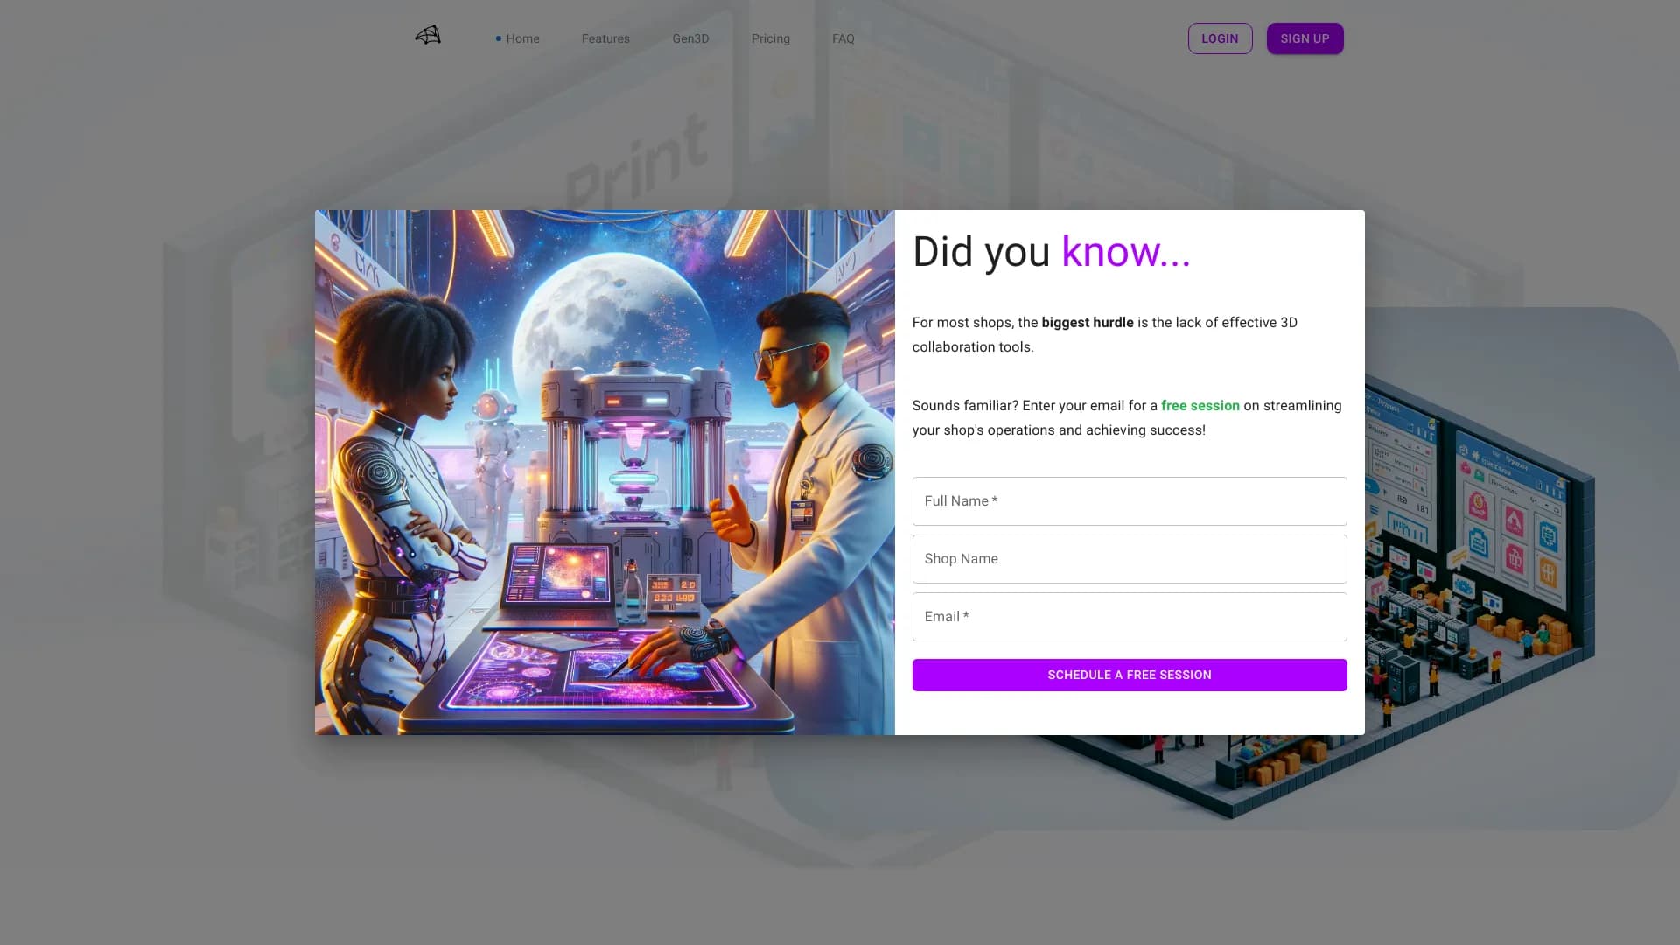This screenshot has height=945, width=1680.
Task: Click into the Shop Name field
Action: coord(1129,559)
